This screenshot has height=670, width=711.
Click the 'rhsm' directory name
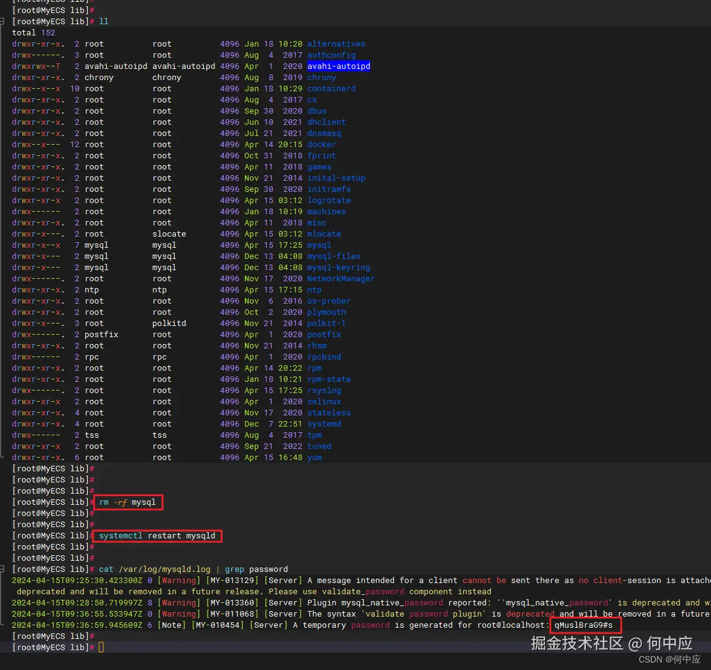316,346
